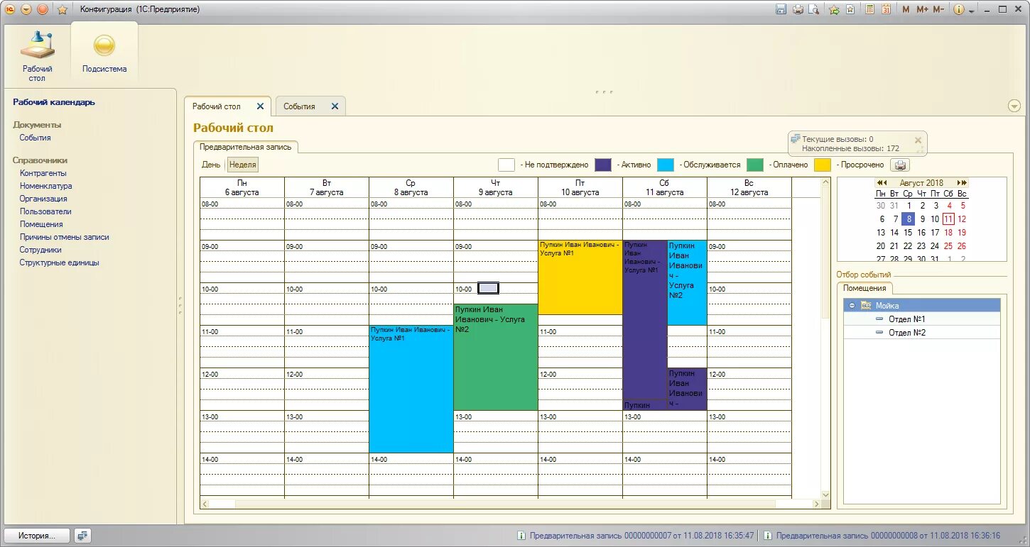Open Номенклатура catalog link
1030x547 pixels.
point(46,186)
